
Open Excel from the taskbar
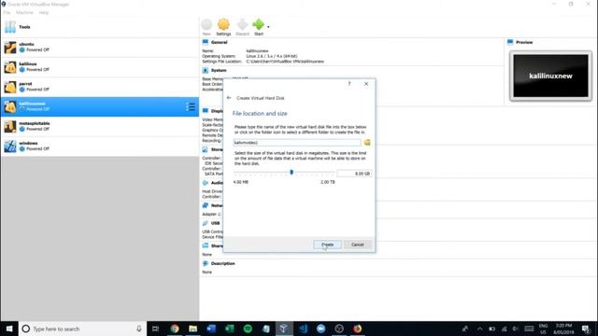pyautogui.click(x=229, y=329)
